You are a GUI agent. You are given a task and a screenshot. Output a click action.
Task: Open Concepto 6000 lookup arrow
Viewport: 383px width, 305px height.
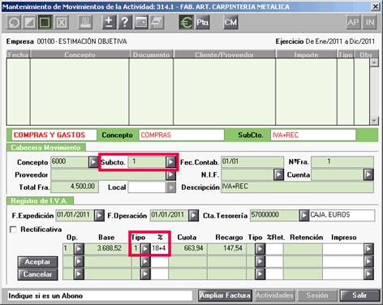(93, 162)
